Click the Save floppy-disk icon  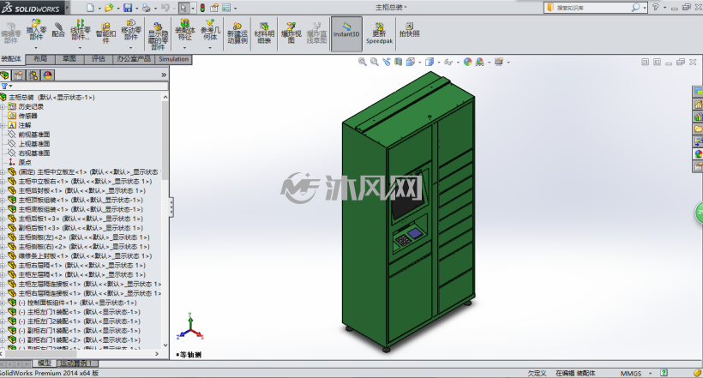tap(128, 8)
